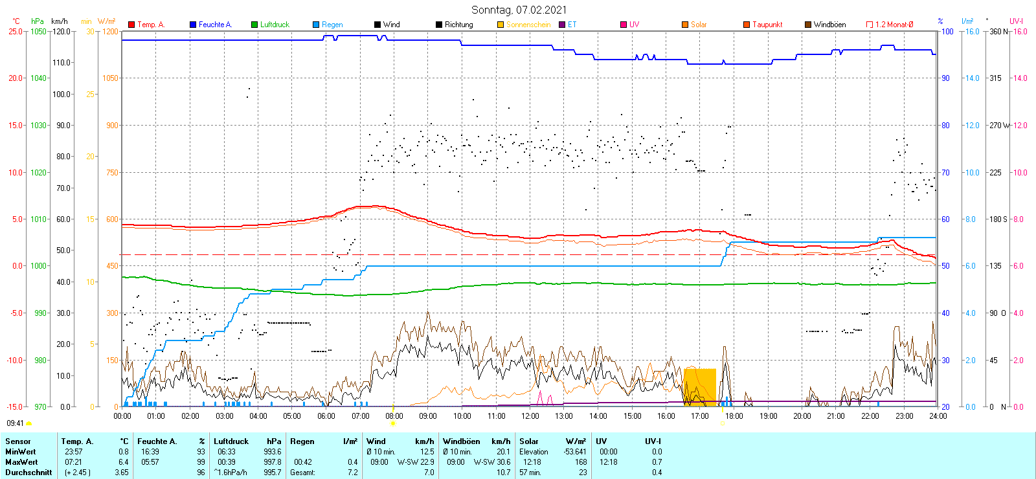Click the MinWert row label
The image size is (1036, 479).
pos(21,452)
